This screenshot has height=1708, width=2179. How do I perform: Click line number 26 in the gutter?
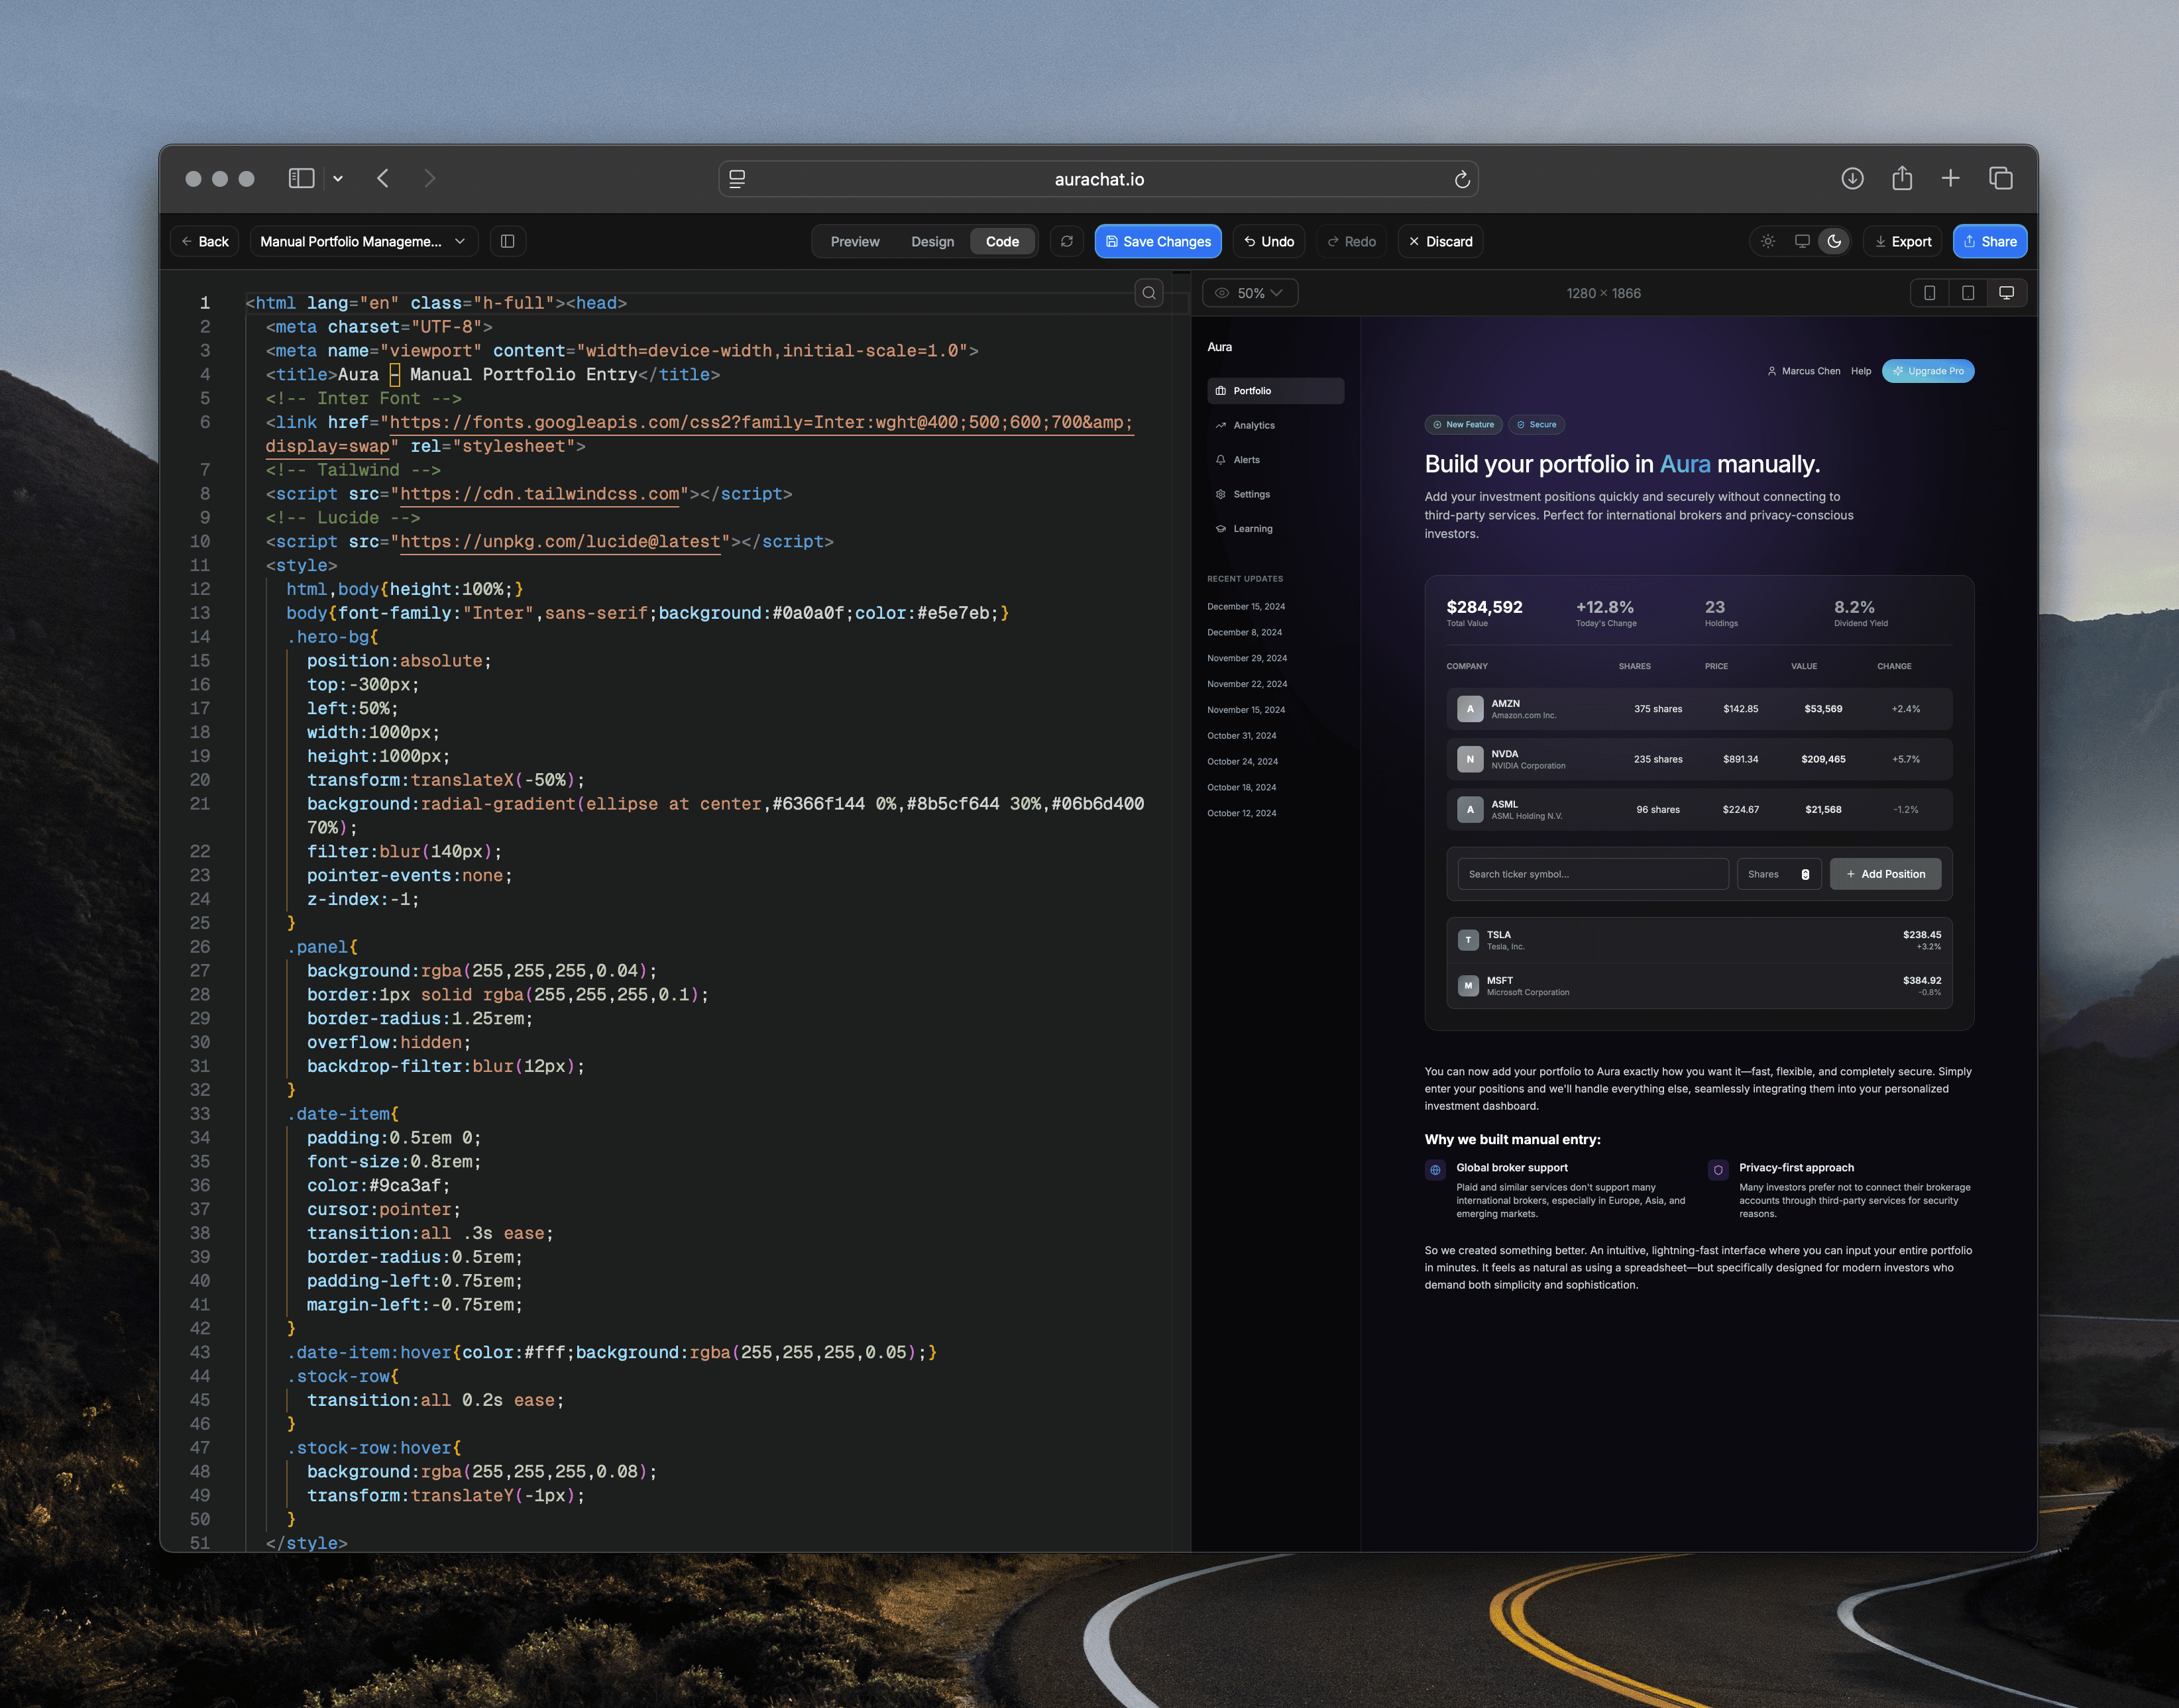point(200,947)
